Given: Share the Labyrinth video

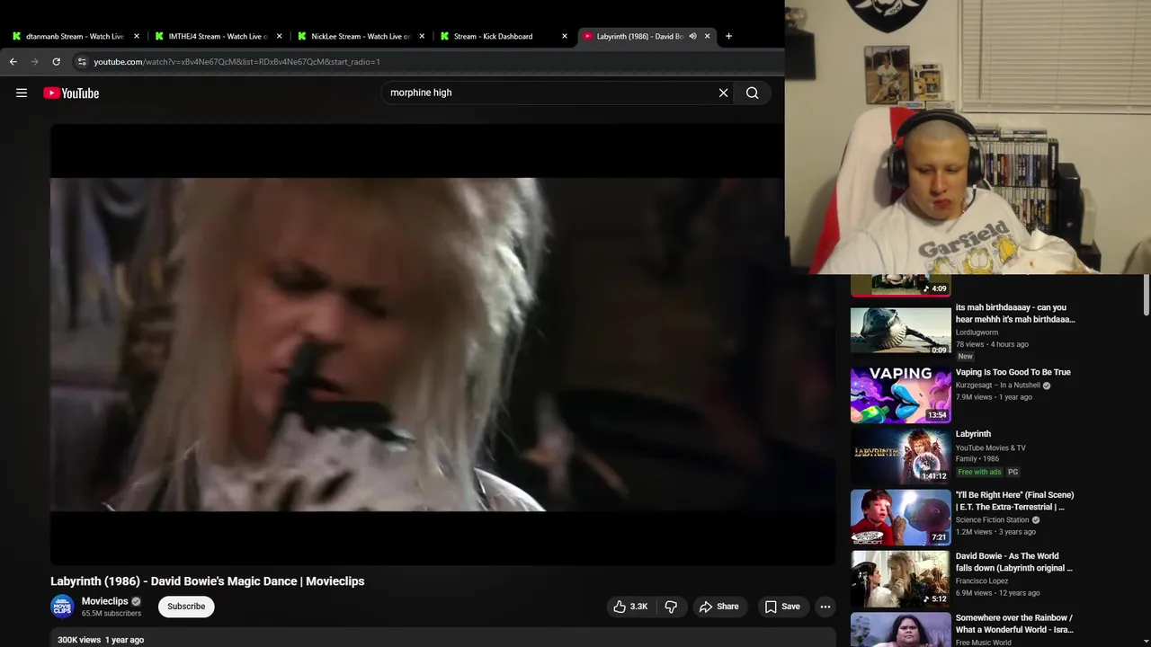Looking at the screenshot, I should click(x=719, y=607).
